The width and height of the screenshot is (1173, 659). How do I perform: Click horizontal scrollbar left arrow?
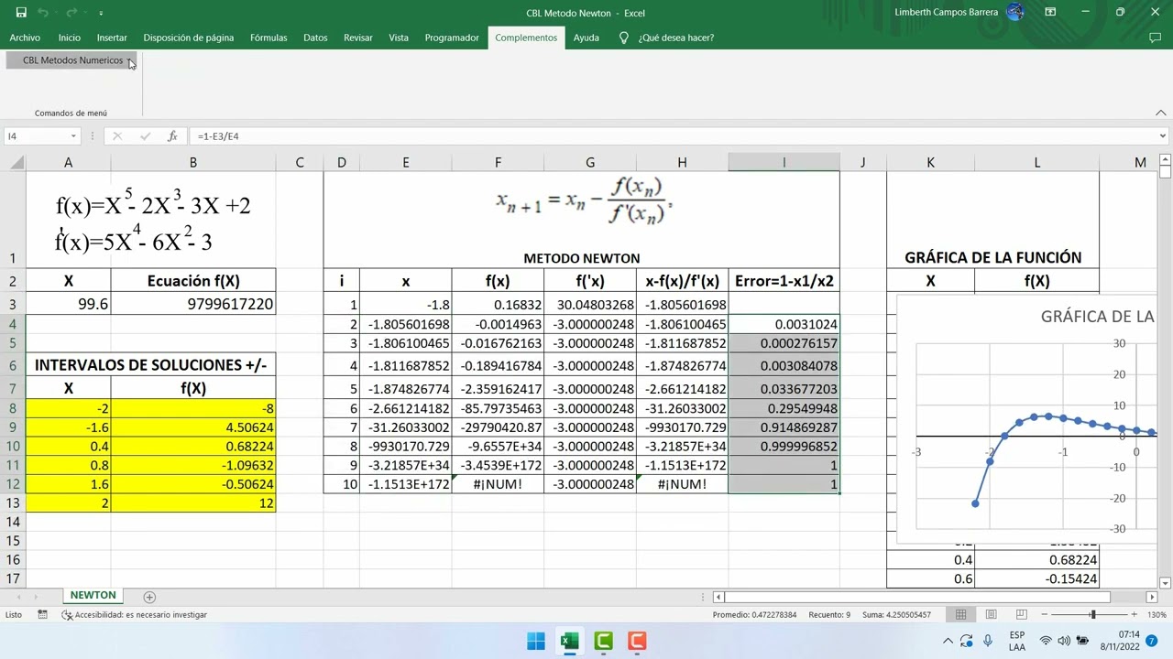tap(719, 597)
